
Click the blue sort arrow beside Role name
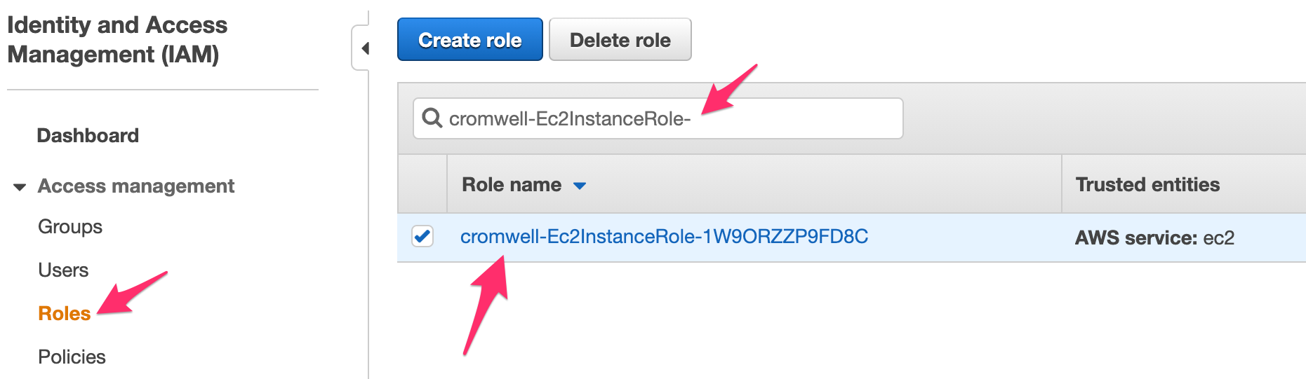(x=580, y=186)
